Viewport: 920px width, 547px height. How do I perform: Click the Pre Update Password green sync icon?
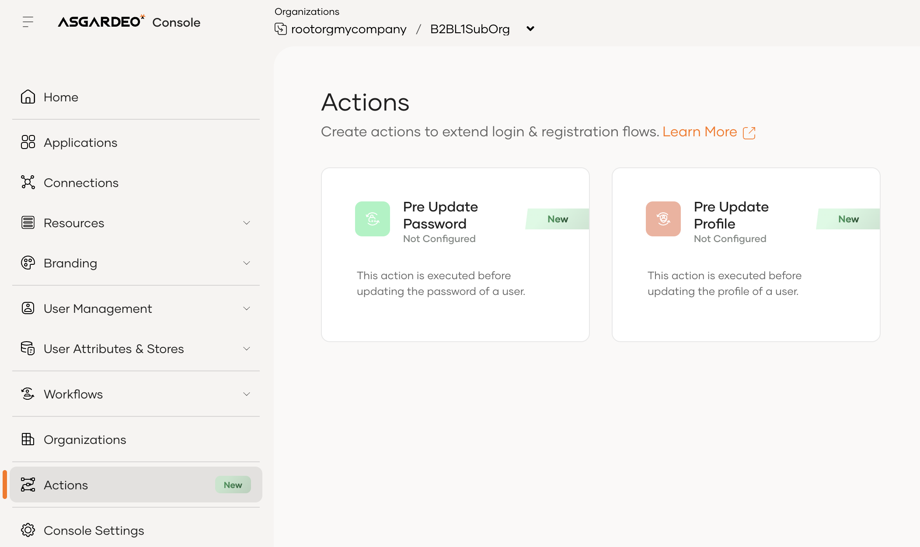pos(372,219)
